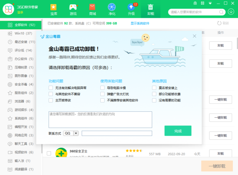Screen dimensions: 238x175
Task: Check 莫名被安装上 reason
Action: pyautogui.click(x=154, y=88)
